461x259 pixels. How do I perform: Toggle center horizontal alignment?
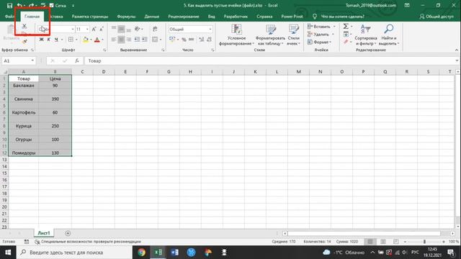[121, 40]
